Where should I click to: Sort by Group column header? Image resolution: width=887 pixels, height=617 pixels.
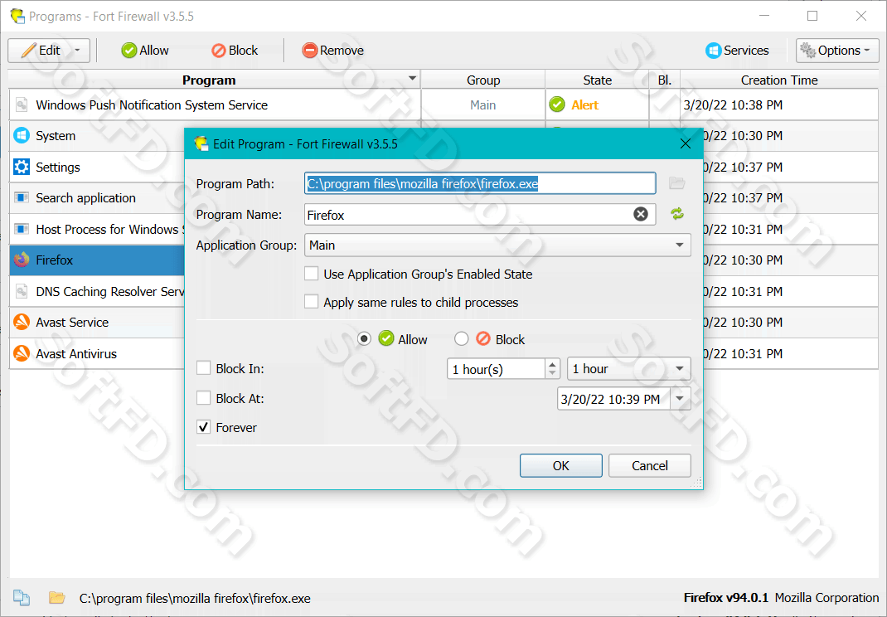(x=483, y=80)
